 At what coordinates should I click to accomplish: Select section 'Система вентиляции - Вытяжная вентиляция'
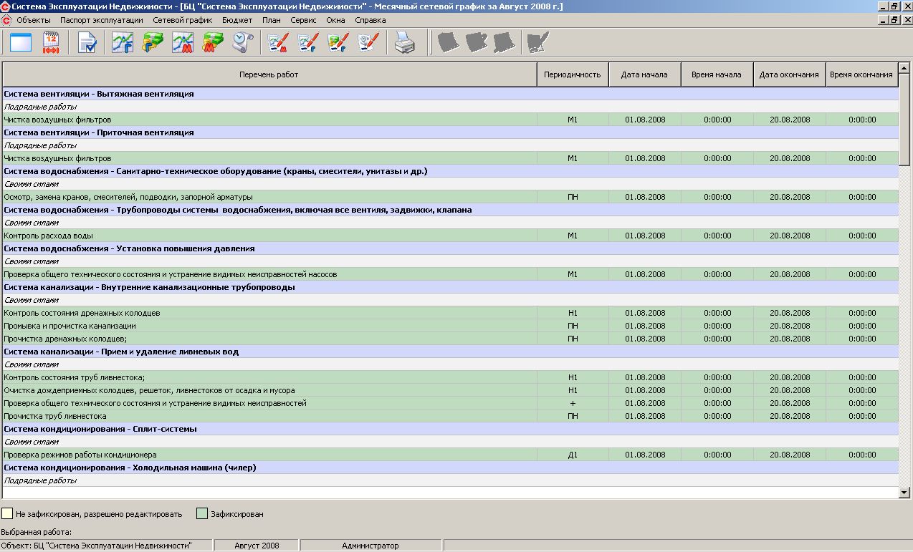pos(450,94)
